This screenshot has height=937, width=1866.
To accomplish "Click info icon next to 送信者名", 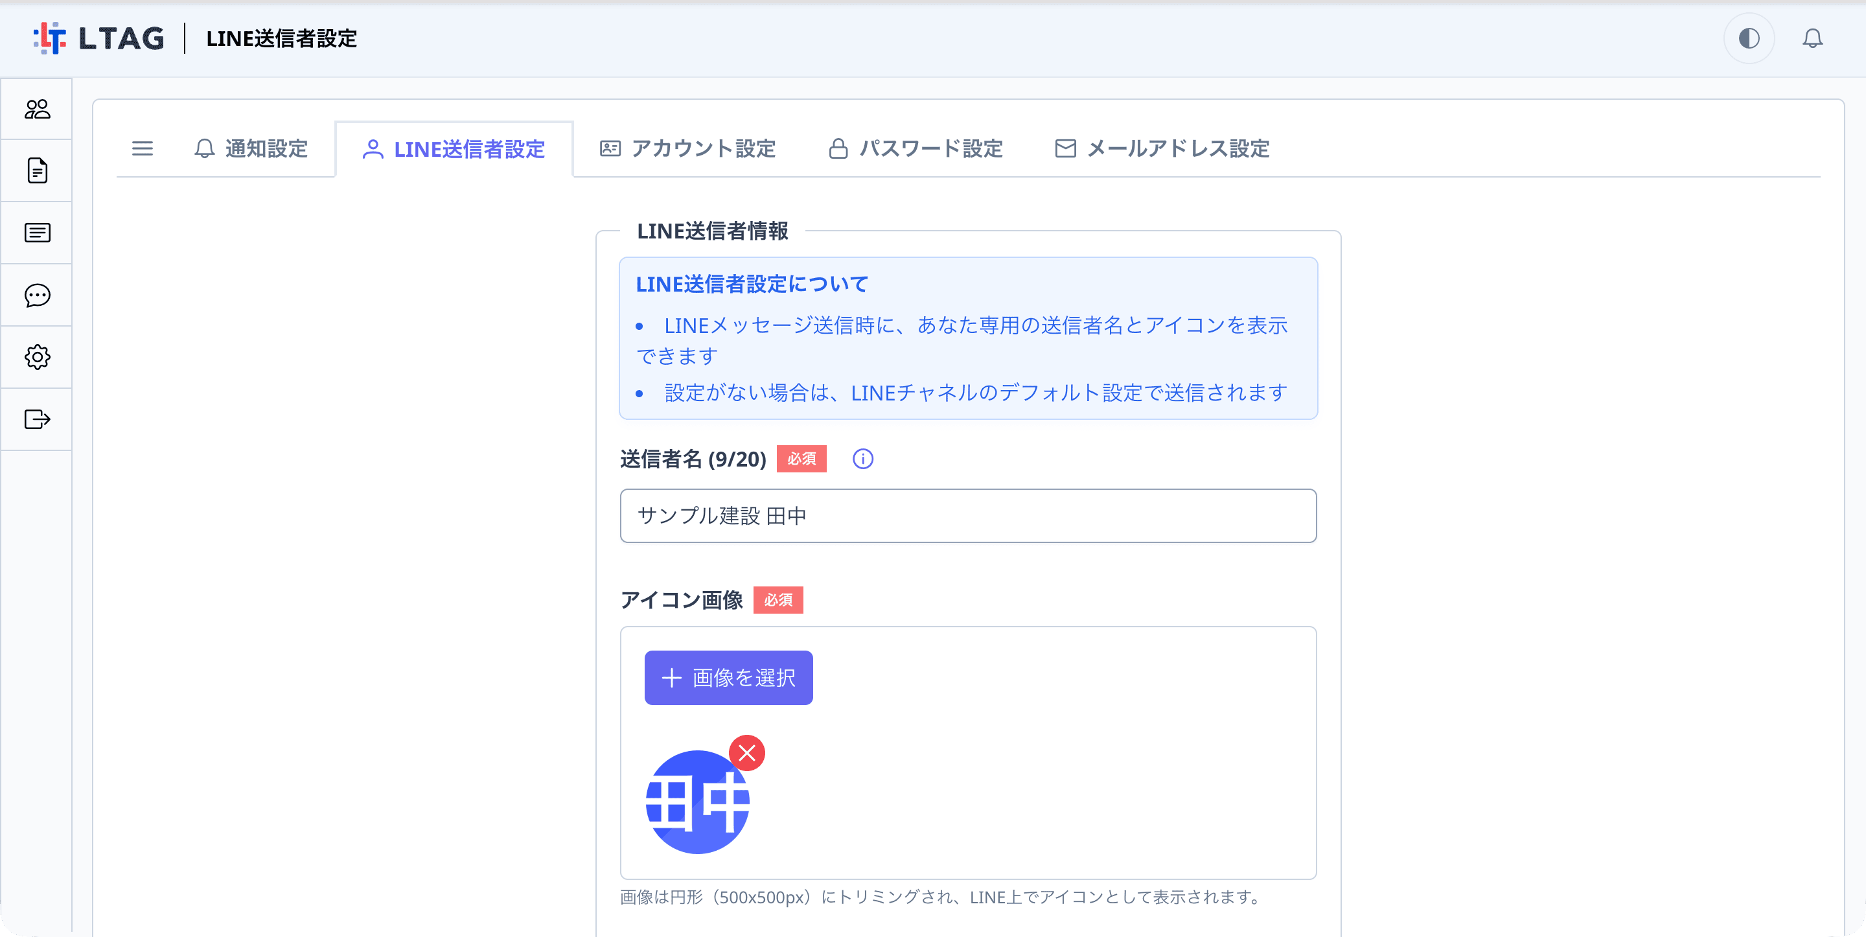I will click(x=863, y=459).
